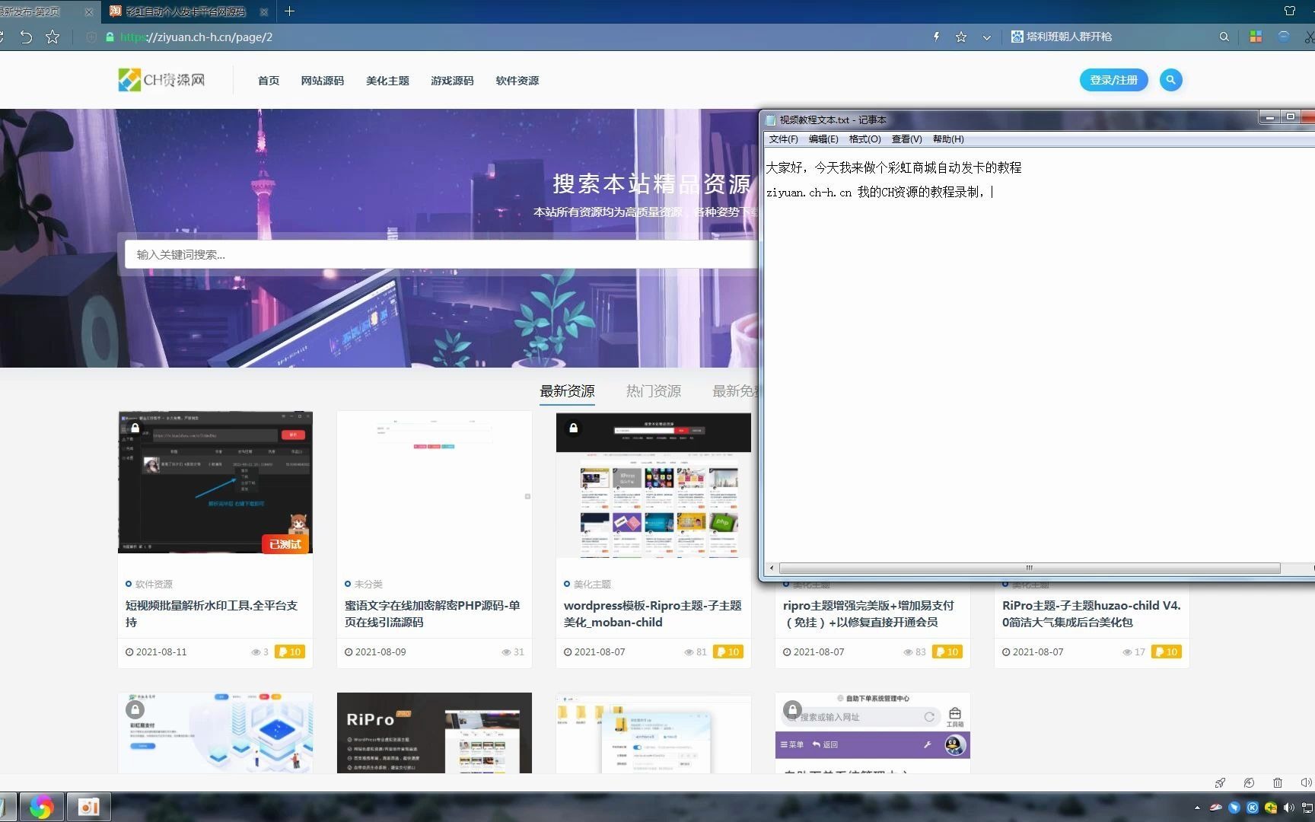Click the leaf-plus icon in the browser status bar
Screen dimensions: 1315x822
pyautogui.click(x=1249, y=782)
